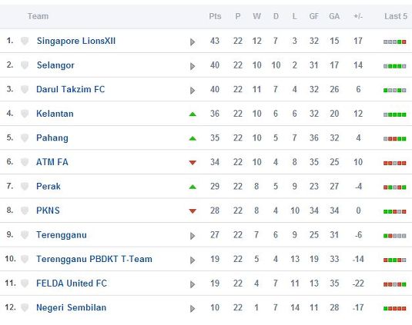
Task: Sort the table by the Pts column
Action: tap(215, 16)
